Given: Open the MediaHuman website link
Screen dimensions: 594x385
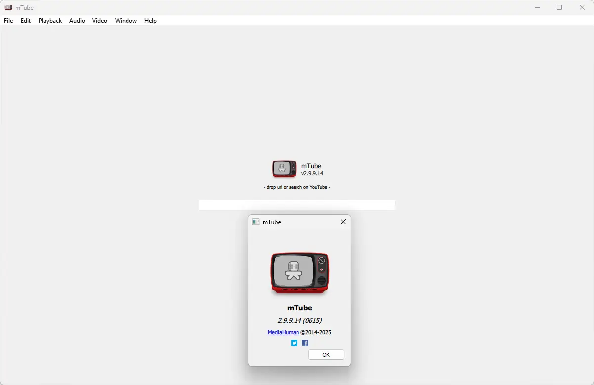Looking at the screenshot, I should coord(283,333).
